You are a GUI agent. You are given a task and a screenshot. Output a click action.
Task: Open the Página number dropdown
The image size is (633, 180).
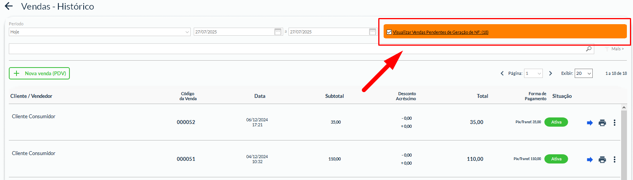(534, 73)
